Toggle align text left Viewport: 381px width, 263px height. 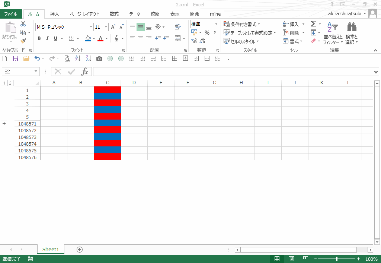point(132,38)
